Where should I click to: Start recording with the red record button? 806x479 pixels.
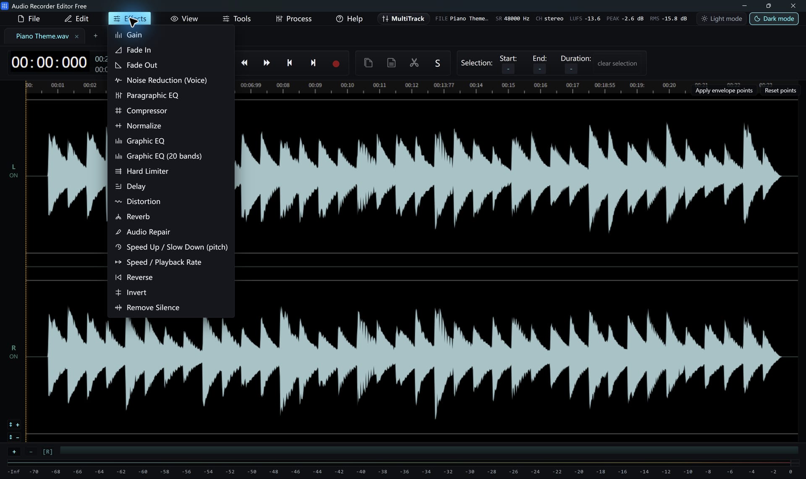[336, 63]
